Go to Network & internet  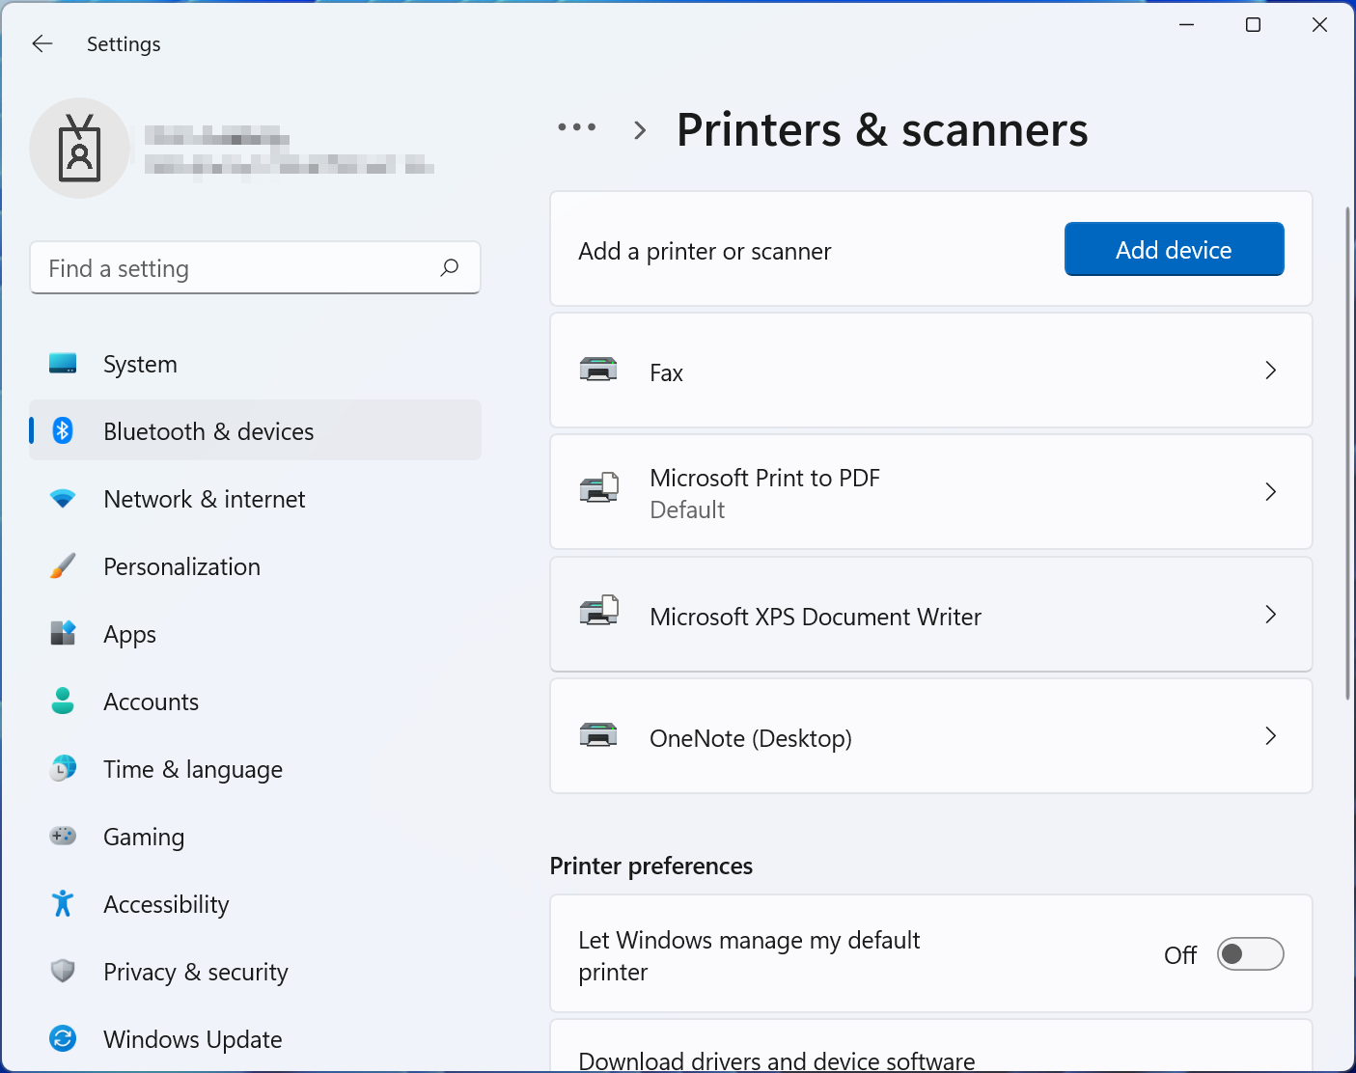click(x=255, y=499)
